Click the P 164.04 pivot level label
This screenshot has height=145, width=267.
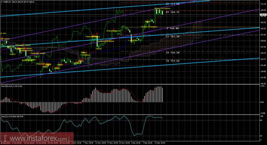(173, 29)
